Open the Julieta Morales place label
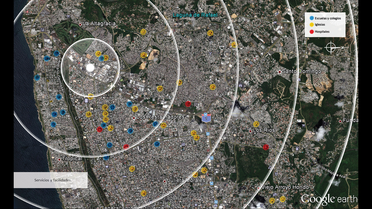Image resolution: width=372 pixels, height=209 pixels. point(186,180)
